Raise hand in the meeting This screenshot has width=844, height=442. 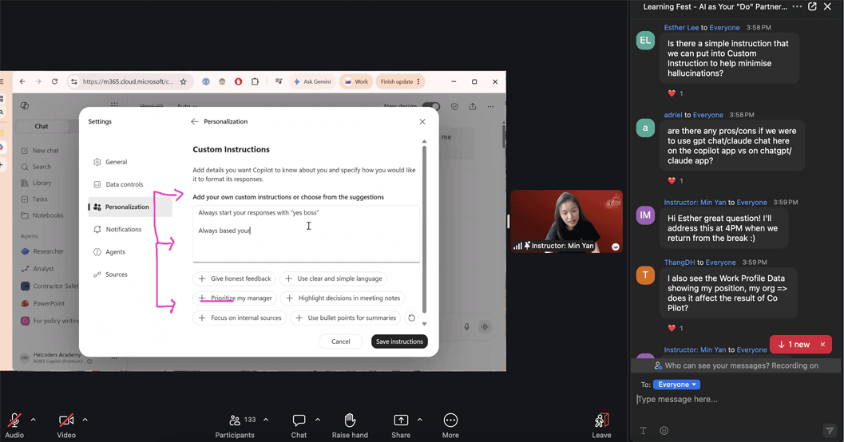click(350, 425)
